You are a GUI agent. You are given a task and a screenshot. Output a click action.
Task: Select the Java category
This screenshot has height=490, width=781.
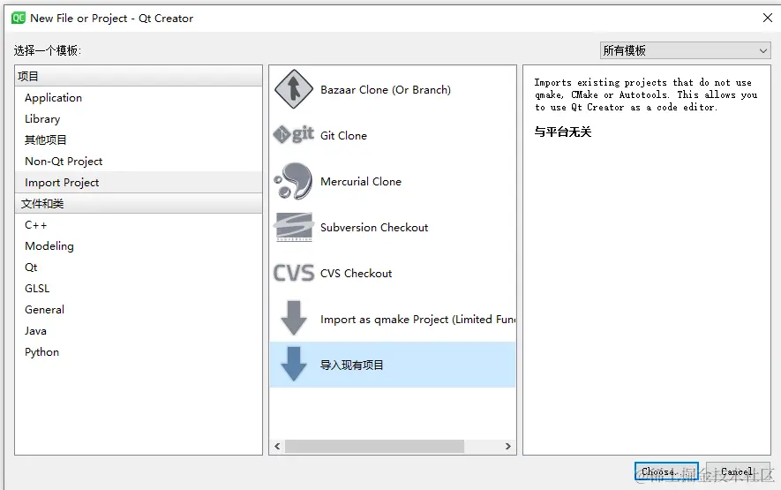tap(139, 330)
